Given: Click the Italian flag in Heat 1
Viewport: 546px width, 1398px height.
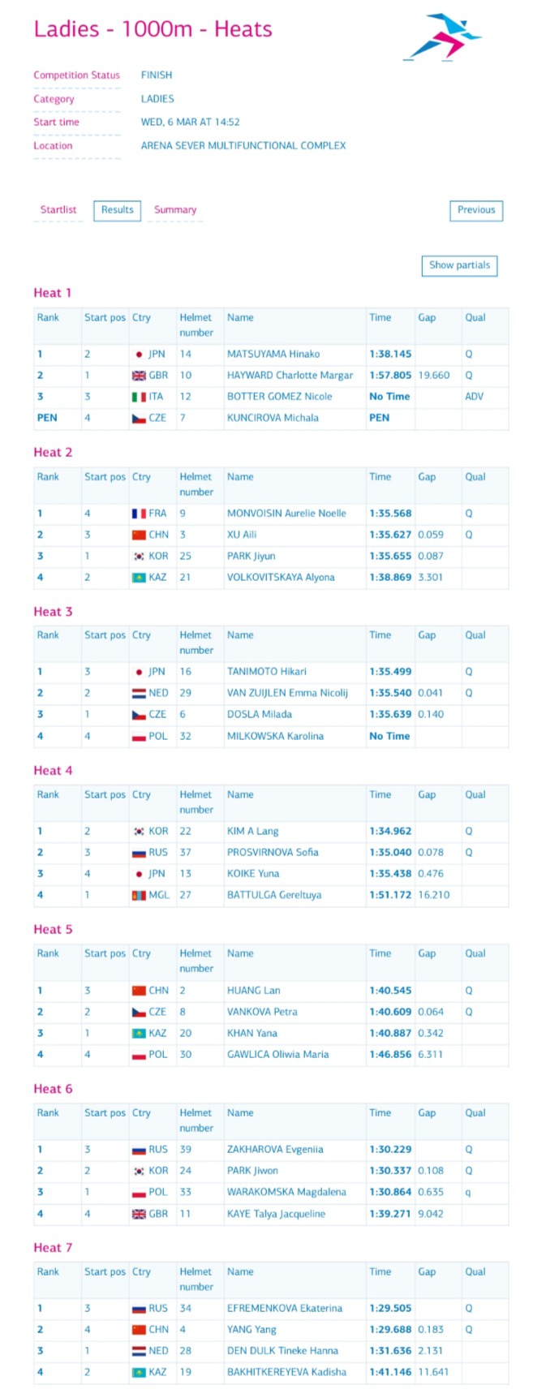Looking at the screenshot, I should coord(139,397).
